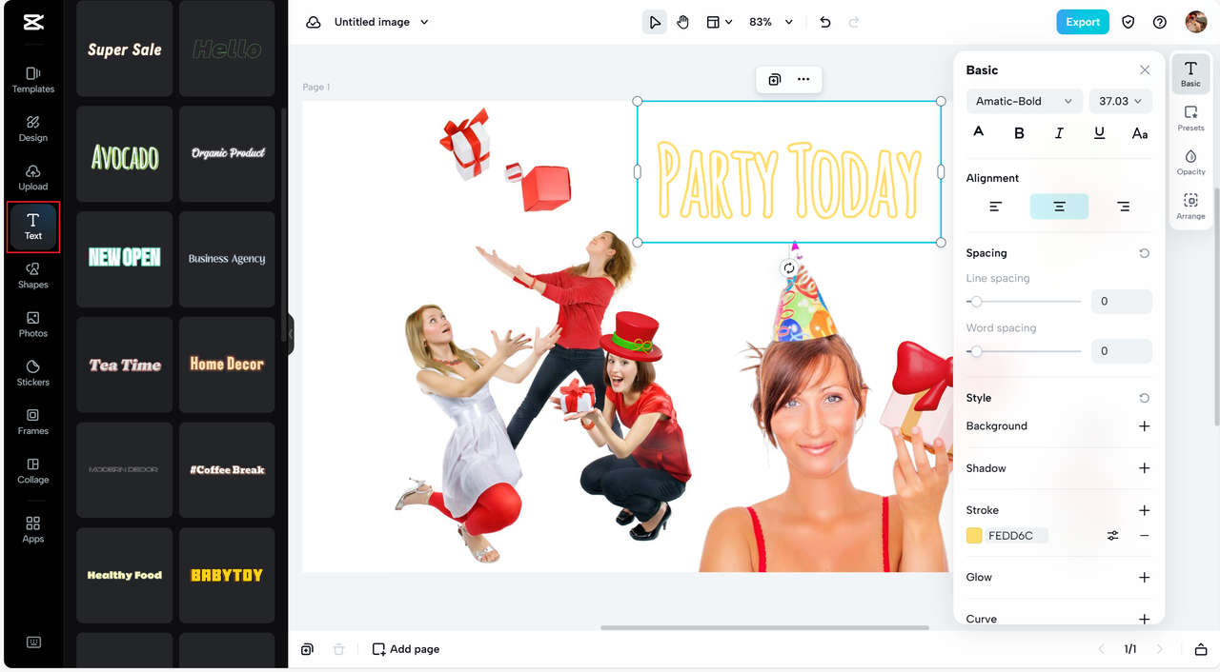Open the text color A icon

tap(979, 133)
